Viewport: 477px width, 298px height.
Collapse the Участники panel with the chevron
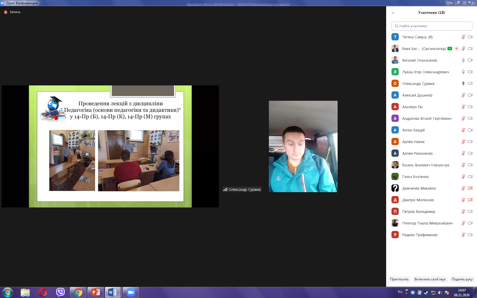point(393,13)
